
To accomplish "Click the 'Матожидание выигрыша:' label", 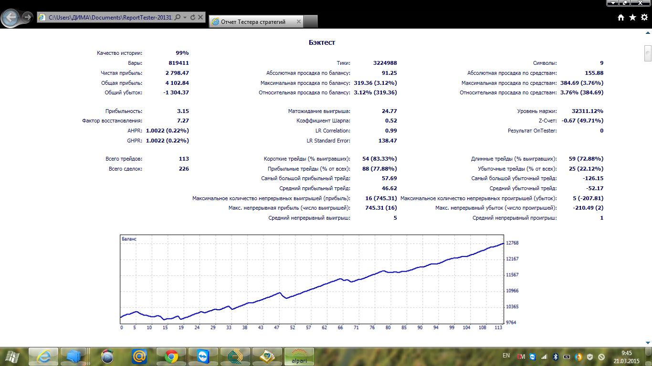I will (319, 111).
